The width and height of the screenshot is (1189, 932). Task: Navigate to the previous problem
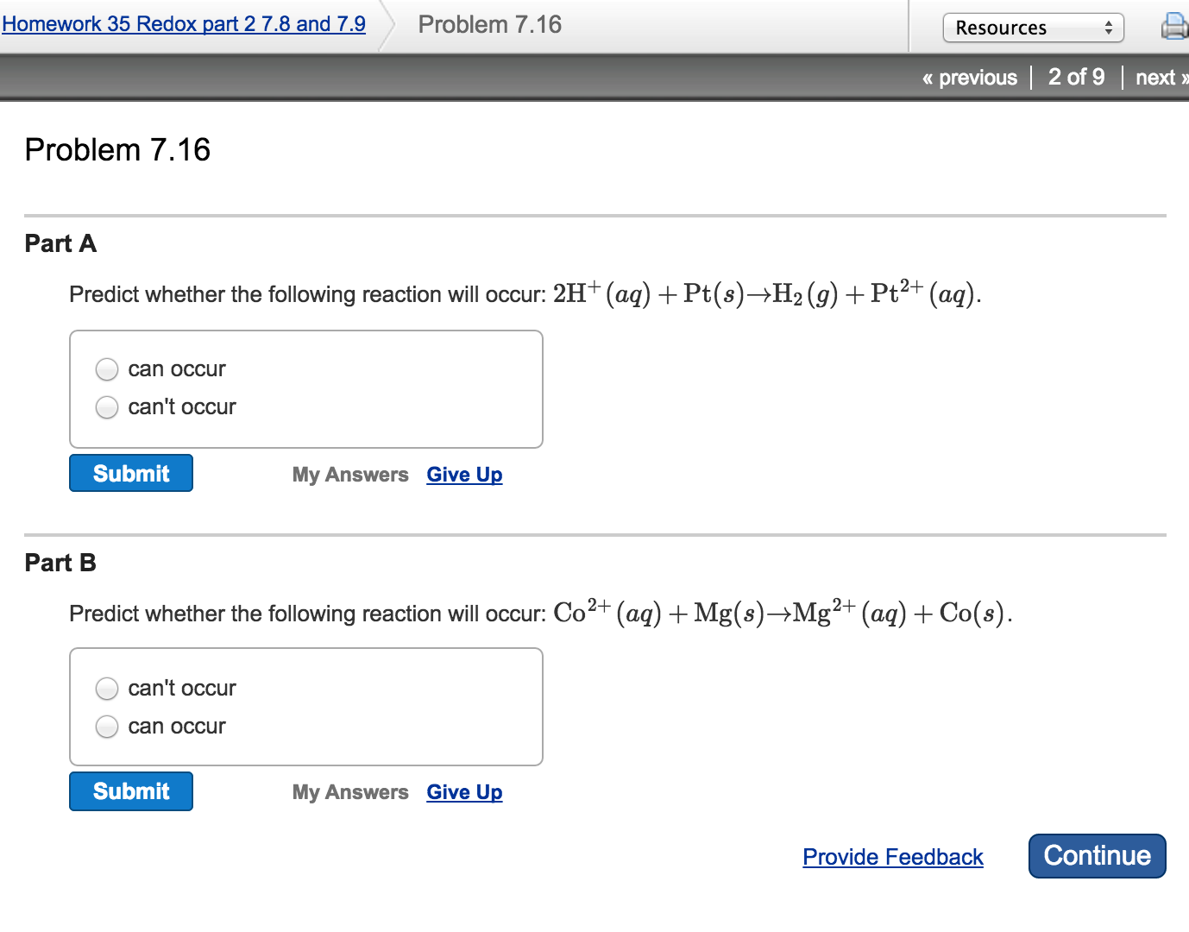click(970, 77)
